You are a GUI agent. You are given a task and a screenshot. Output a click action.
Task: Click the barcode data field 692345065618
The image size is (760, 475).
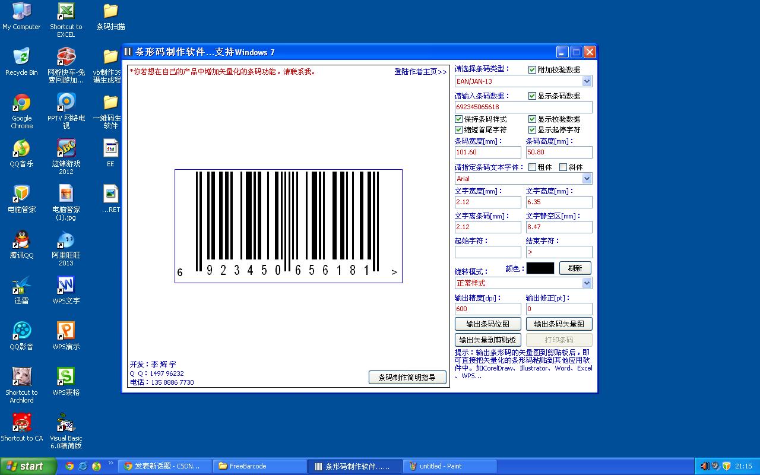(x=524, y=107)
